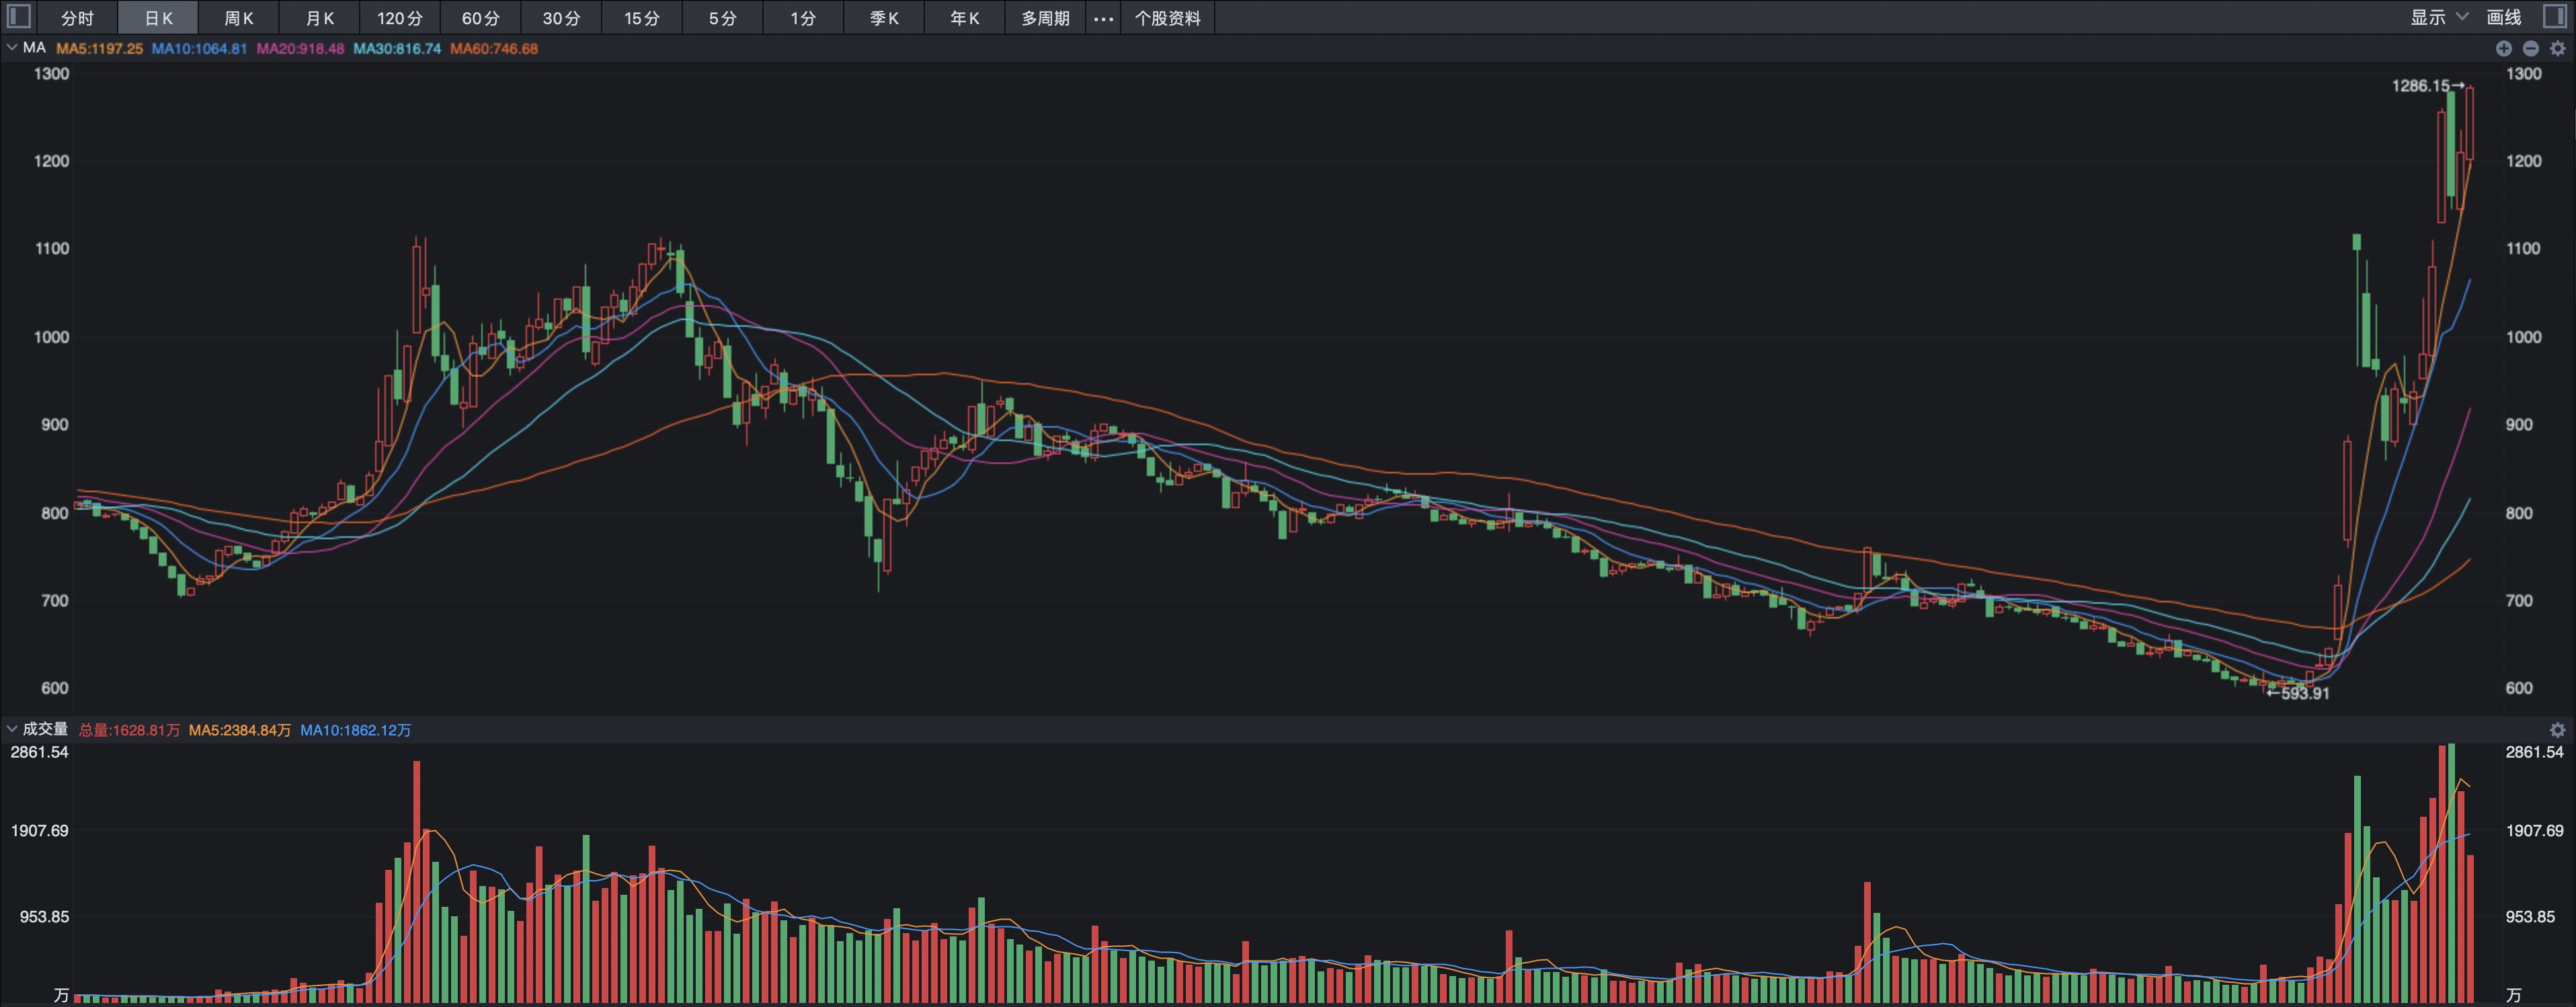Click the 1286.15 high price marker

(x=2420, y=86)
